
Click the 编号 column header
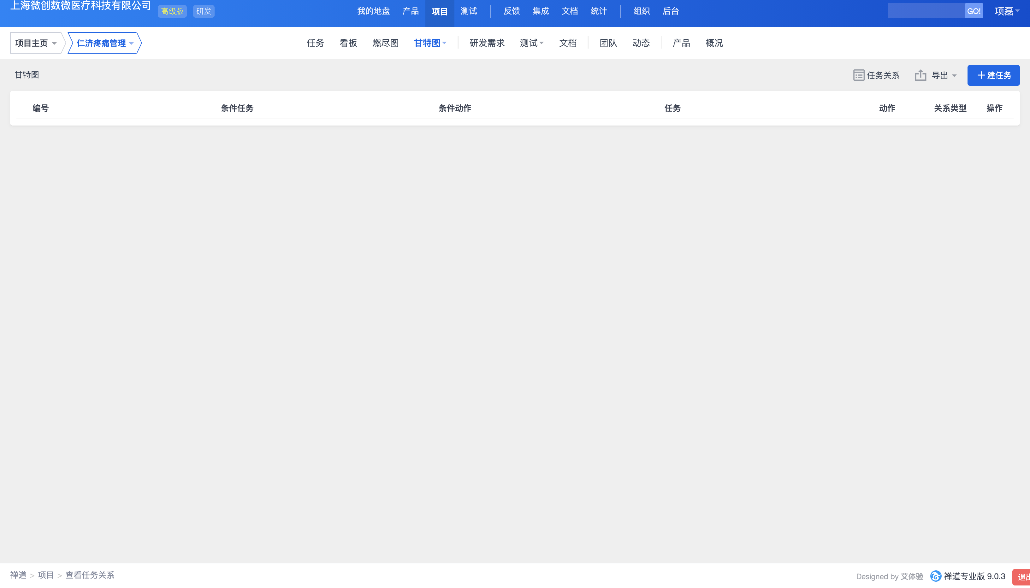[x=40, y=108]
